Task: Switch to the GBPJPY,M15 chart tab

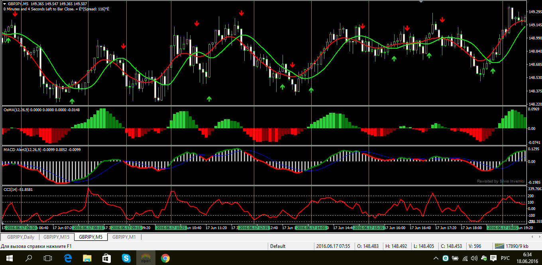Action: click(x=56, y=237)
